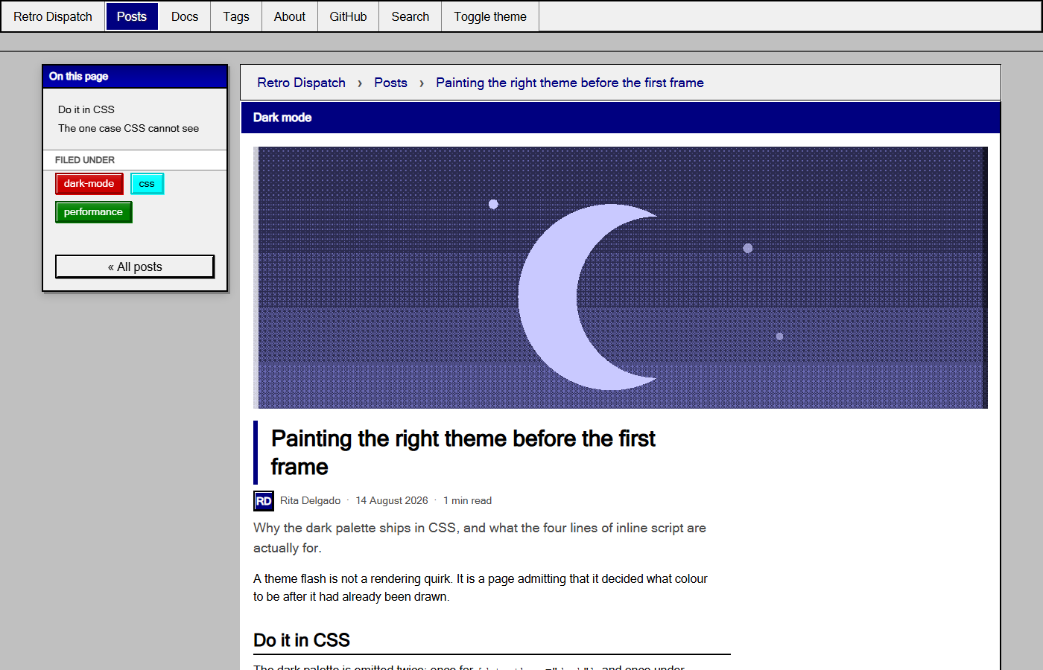Go to the Tags page
This screenshot has width=1043, height=670.
(x=236, y=16)
